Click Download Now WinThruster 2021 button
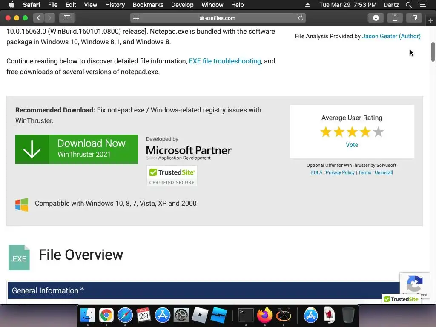The height and width of the screenshot is (327, 436). point(77,149)
